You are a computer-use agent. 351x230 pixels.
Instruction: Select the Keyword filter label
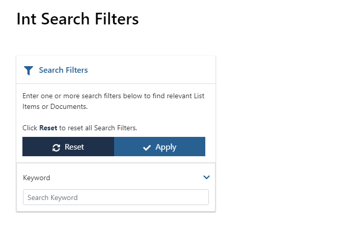[x=37, y=178]
